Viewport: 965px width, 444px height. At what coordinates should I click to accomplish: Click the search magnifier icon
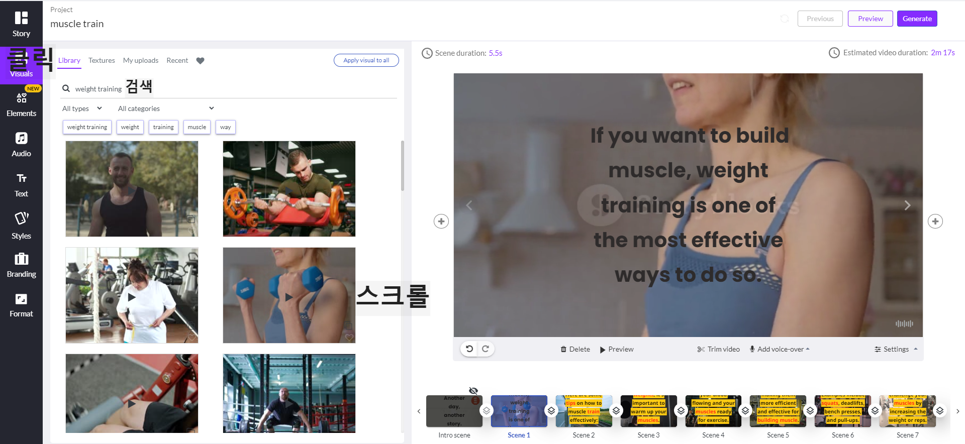tap(66, 88)
